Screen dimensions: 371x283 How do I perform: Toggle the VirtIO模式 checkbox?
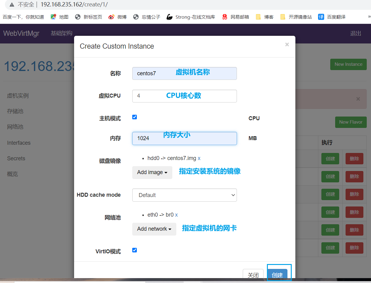click(134, 250)
